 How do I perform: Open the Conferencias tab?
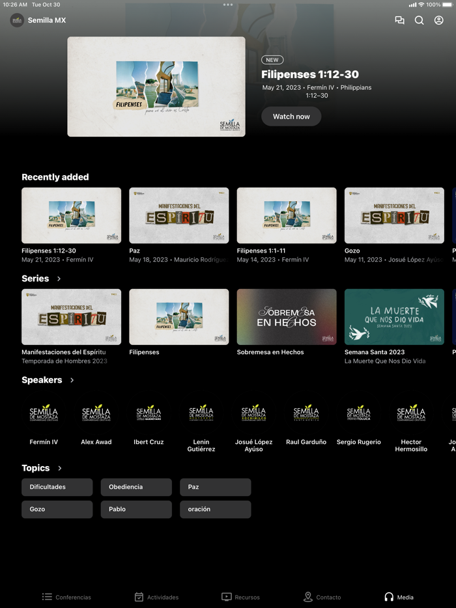pos(66,597)
